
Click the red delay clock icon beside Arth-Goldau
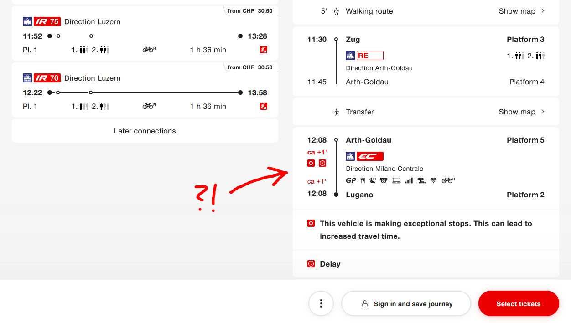tap(322, 163)
